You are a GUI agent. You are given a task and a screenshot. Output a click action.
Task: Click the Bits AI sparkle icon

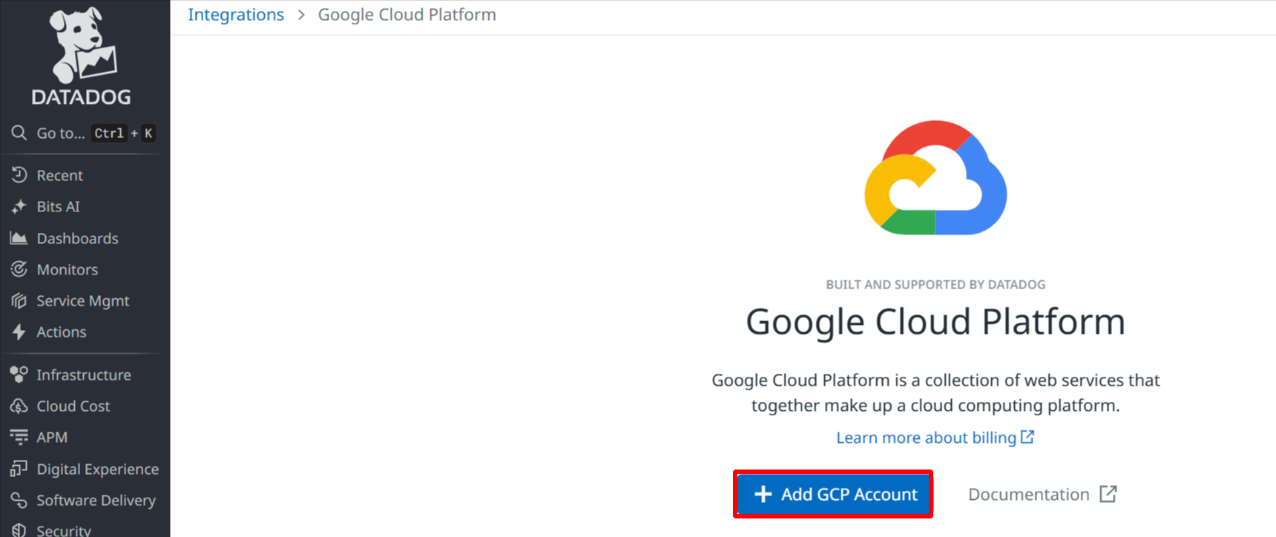tap(19, 207)
